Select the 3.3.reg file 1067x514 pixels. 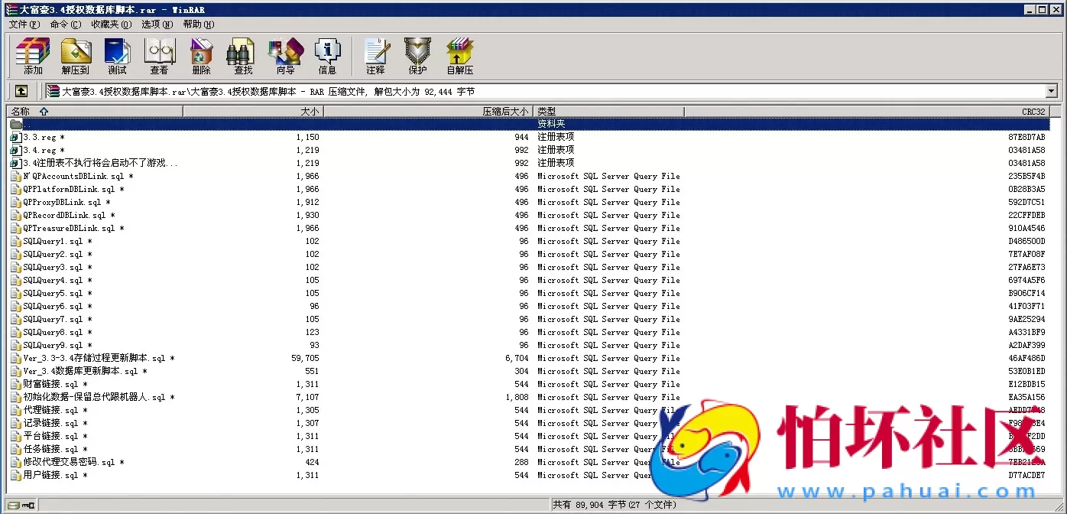point(39,138)
